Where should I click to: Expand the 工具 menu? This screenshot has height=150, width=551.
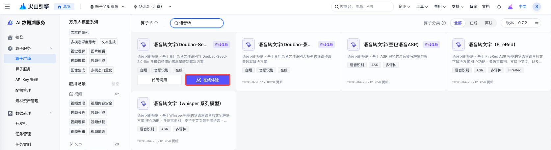pyautogui.click(x=422, y=7)
